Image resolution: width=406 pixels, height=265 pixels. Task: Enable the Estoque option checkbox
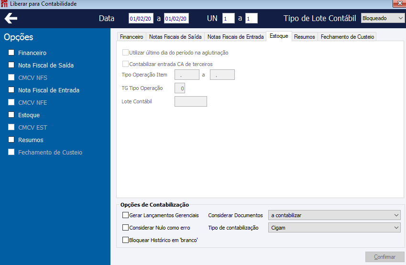11,115
